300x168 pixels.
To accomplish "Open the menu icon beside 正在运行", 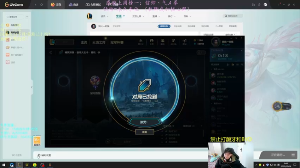I will pos(293,155).
